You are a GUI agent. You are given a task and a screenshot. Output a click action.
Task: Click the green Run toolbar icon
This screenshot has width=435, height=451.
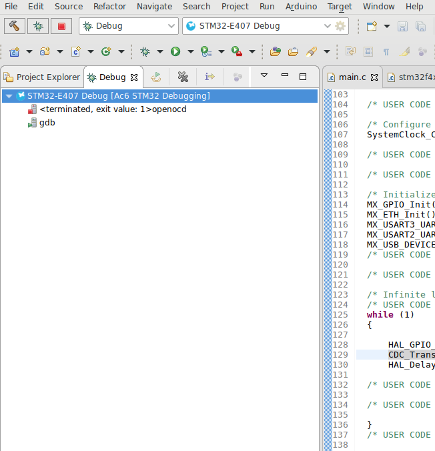pos(175,51)
